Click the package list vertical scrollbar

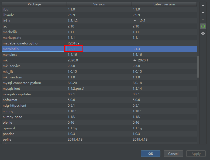198,67
